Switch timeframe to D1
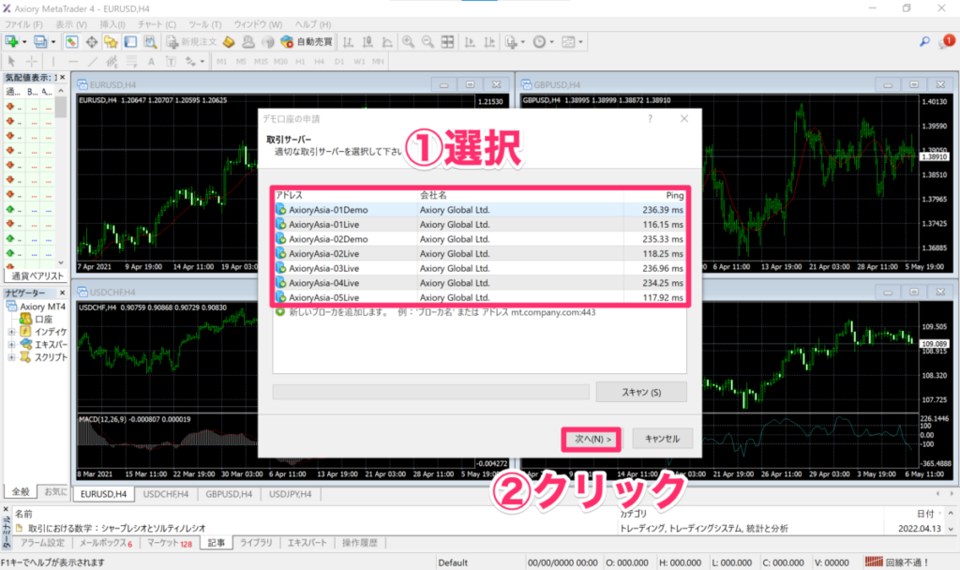The height and width of the screenshot is (570, 960). pos(339,61)
